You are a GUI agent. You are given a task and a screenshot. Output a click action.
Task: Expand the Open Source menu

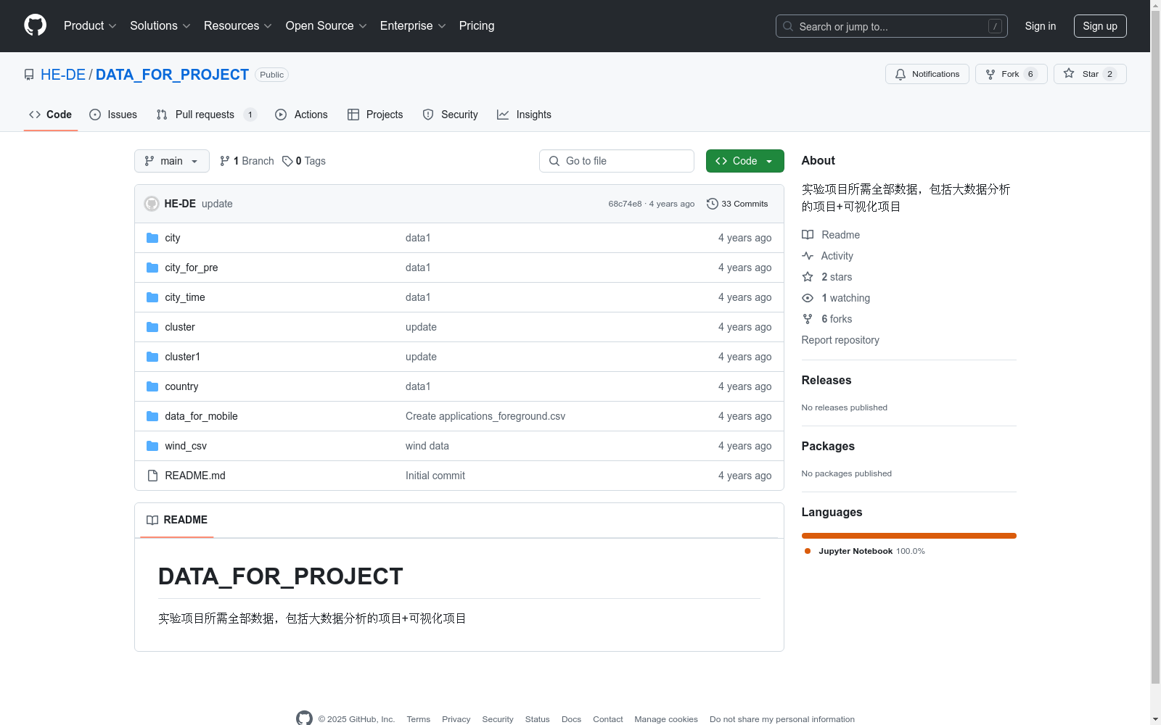327,26
